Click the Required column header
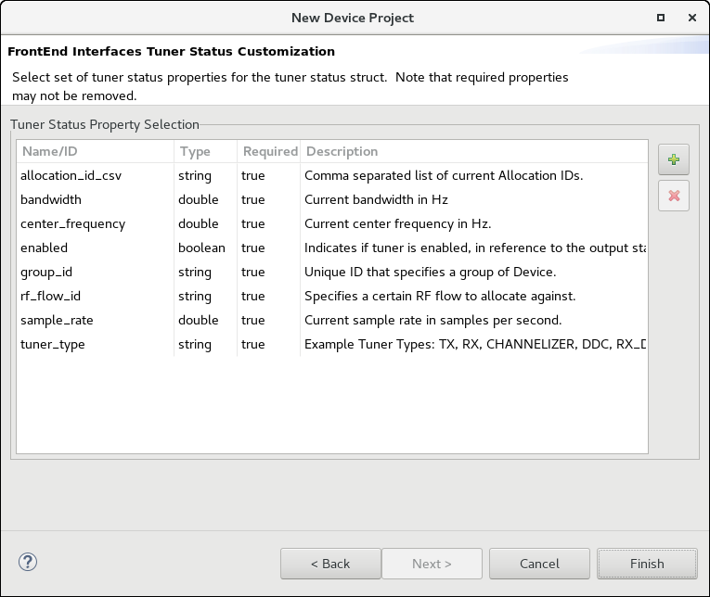 [x=269, y=151]
